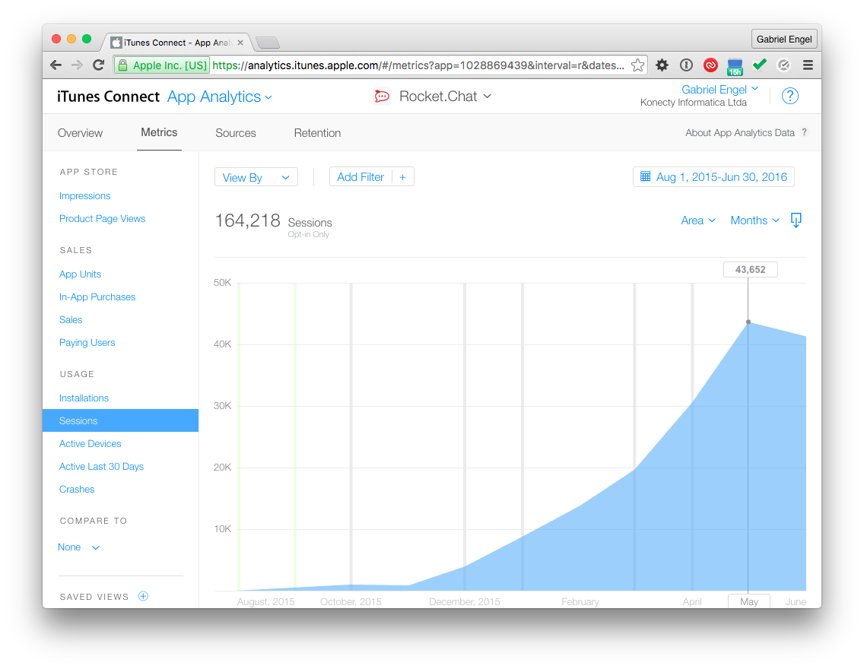Add a saved view with plus icon
Image resolution: width=864 pixels, height=669 pixels.
143,596
